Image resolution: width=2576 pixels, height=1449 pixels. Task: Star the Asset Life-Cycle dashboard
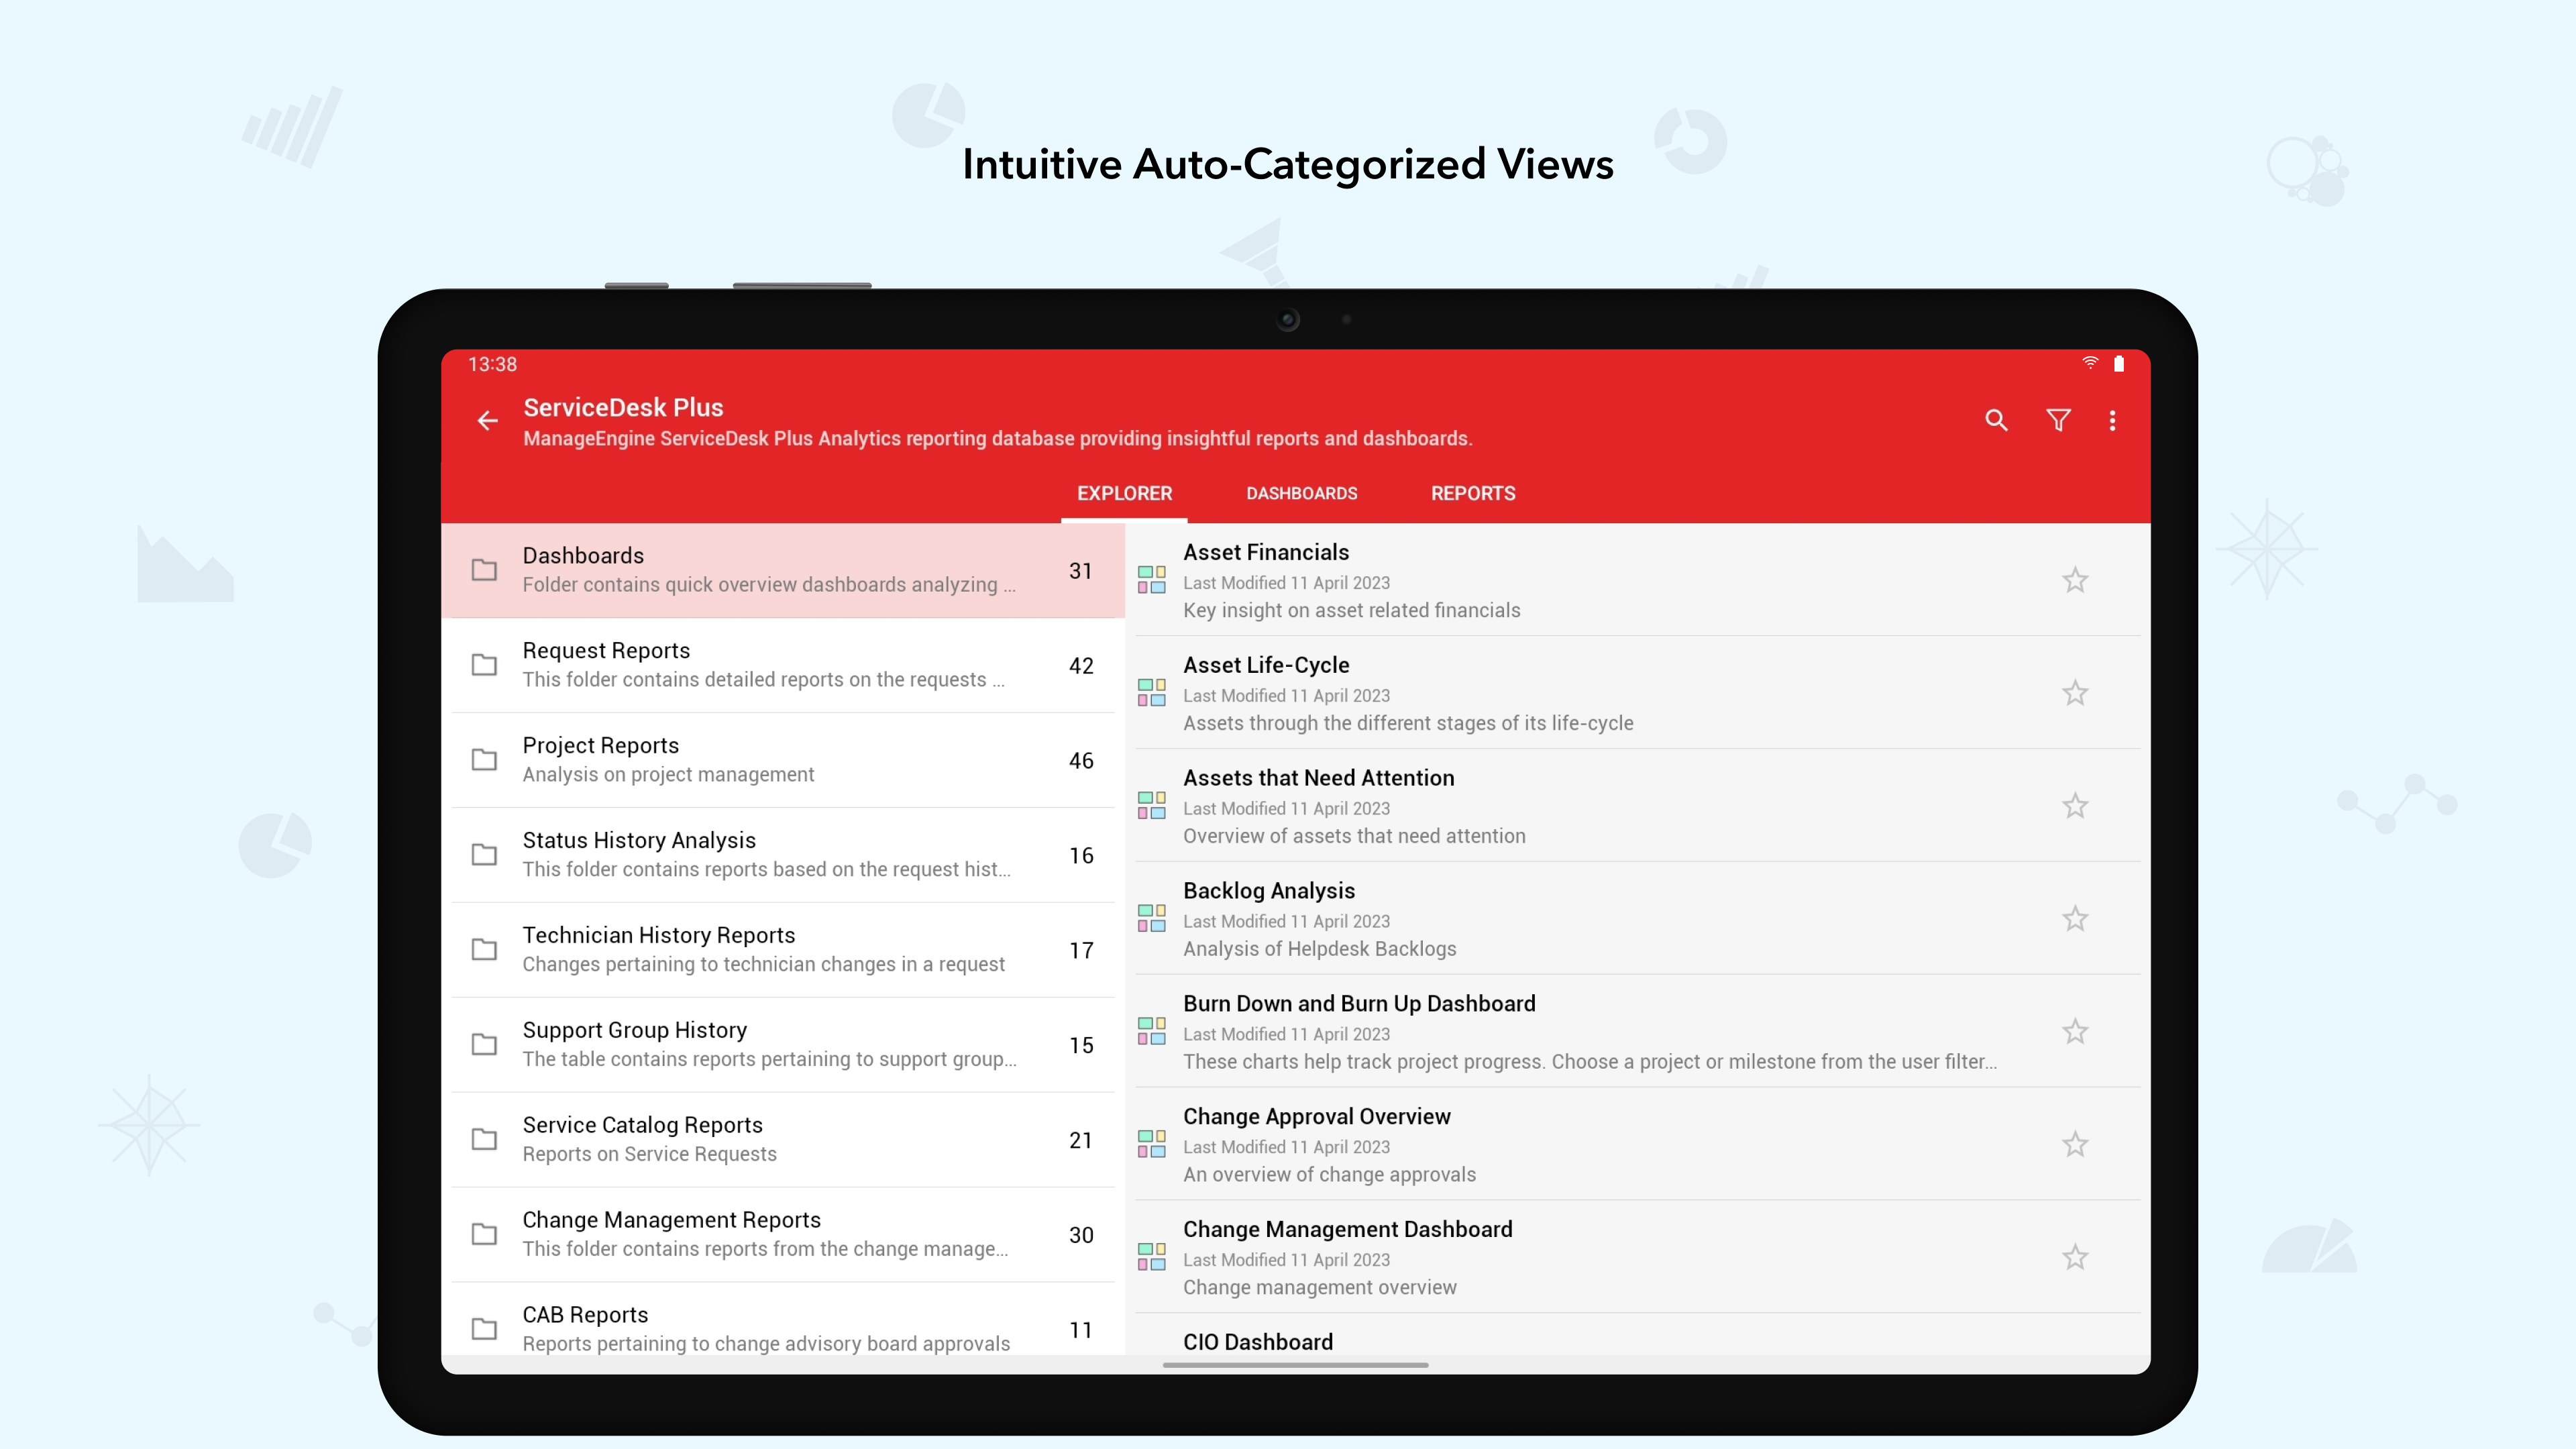click(x=2075, y=693)
